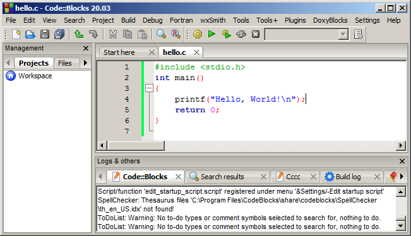This screenshot has width=411, height=236.
Task: Open the Settings menu
Action: point(367,20)
